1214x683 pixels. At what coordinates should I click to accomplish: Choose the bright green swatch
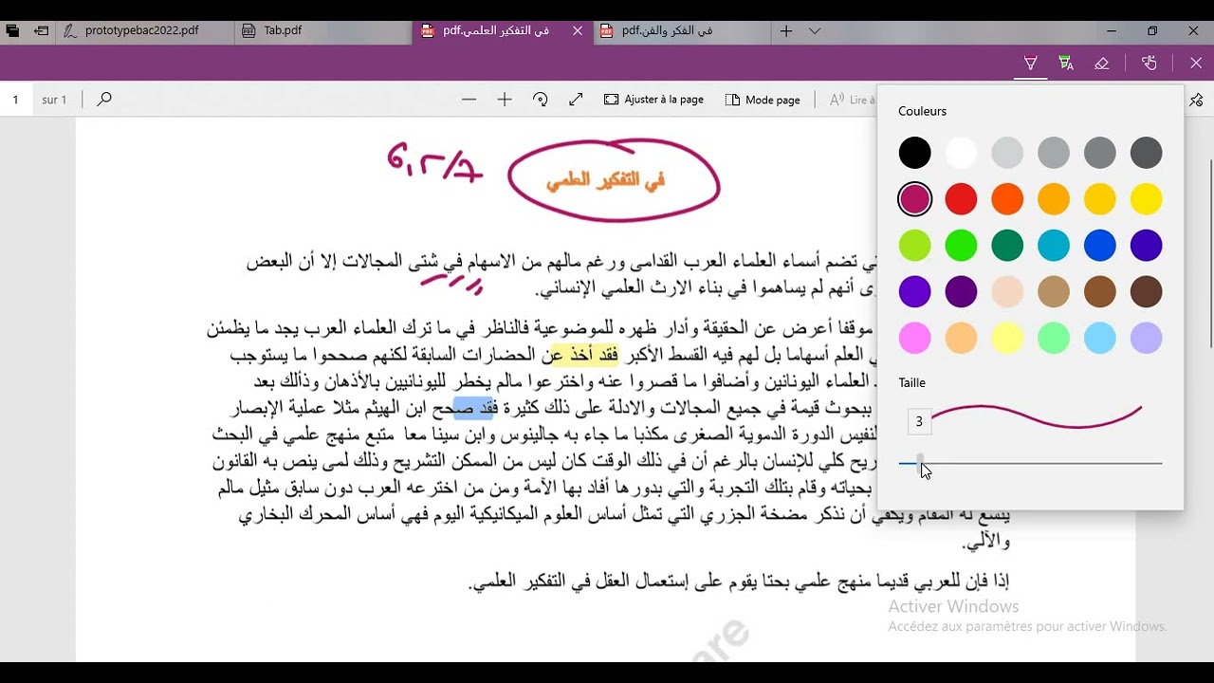point(961,246)
